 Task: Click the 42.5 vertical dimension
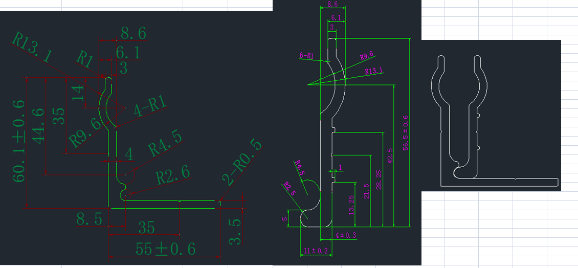(x=390, y=156)
